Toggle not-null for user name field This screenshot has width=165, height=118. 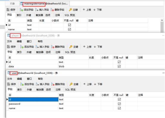pos(119,108)
